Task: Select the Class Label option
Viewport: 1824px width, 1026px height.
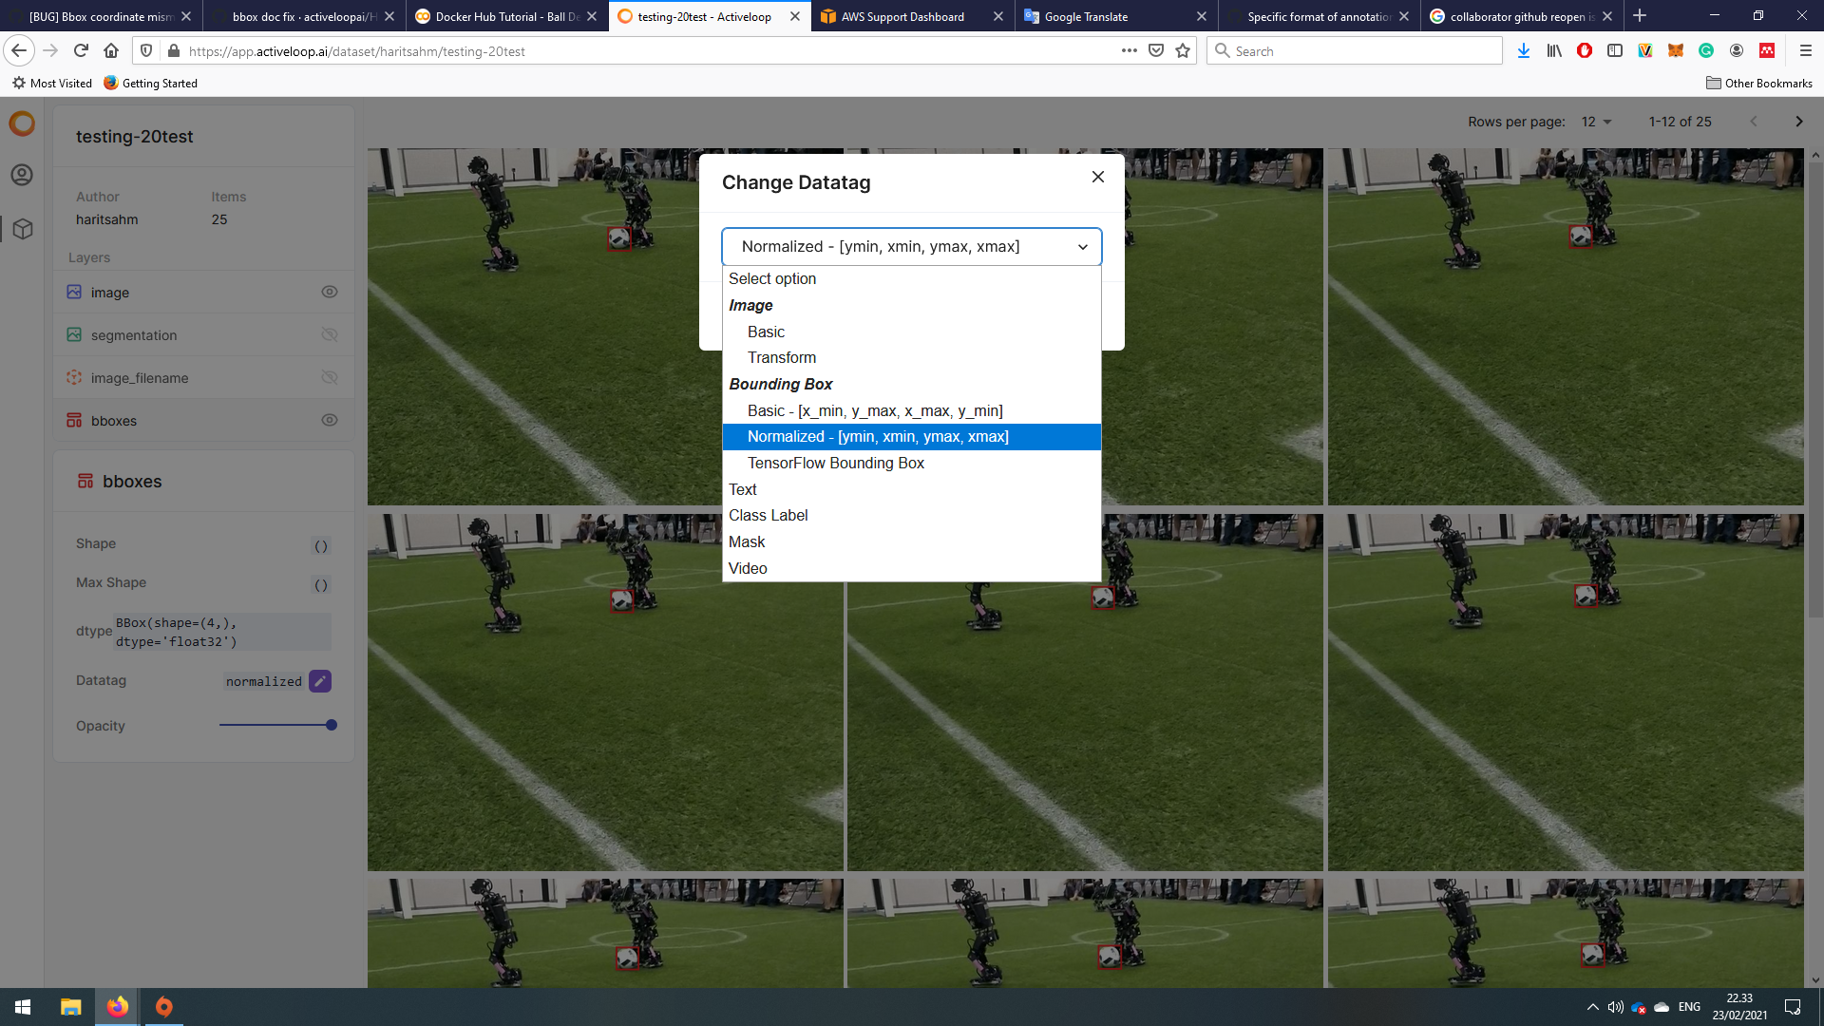Action: 911,515
